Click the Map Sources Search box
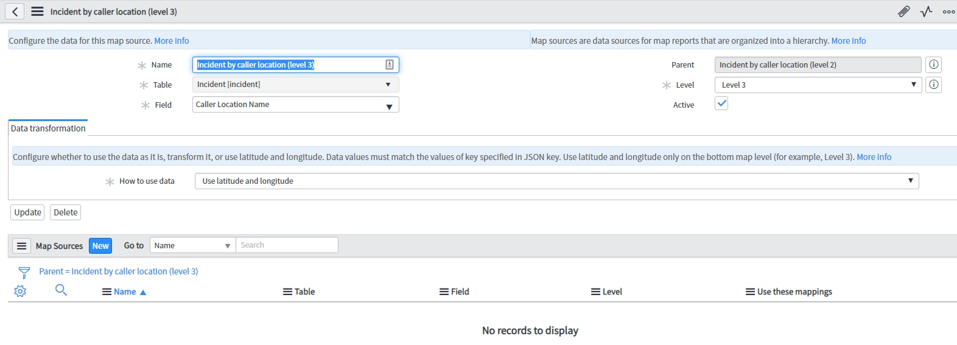Screen dimensions: 957x345 287,245
